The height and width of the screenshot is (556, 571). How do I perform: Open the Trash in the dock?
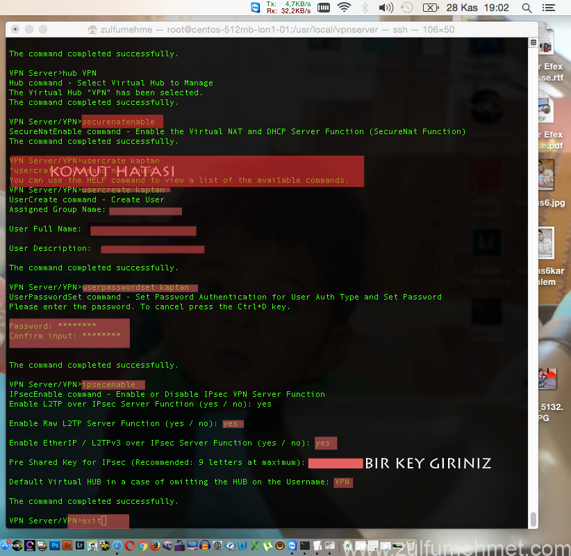coord(411,545)
